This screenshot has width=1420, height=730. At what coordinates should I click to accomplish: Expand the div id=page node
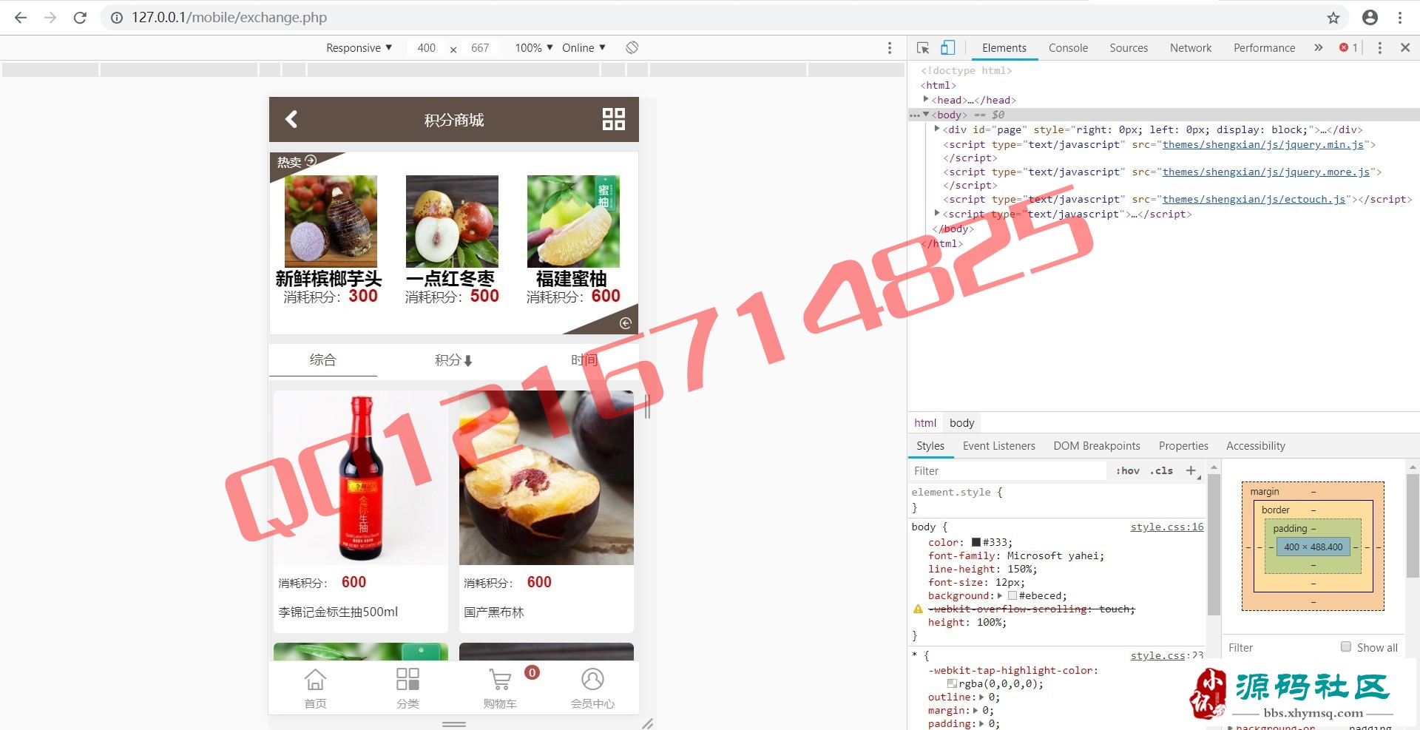pos(937,129)
